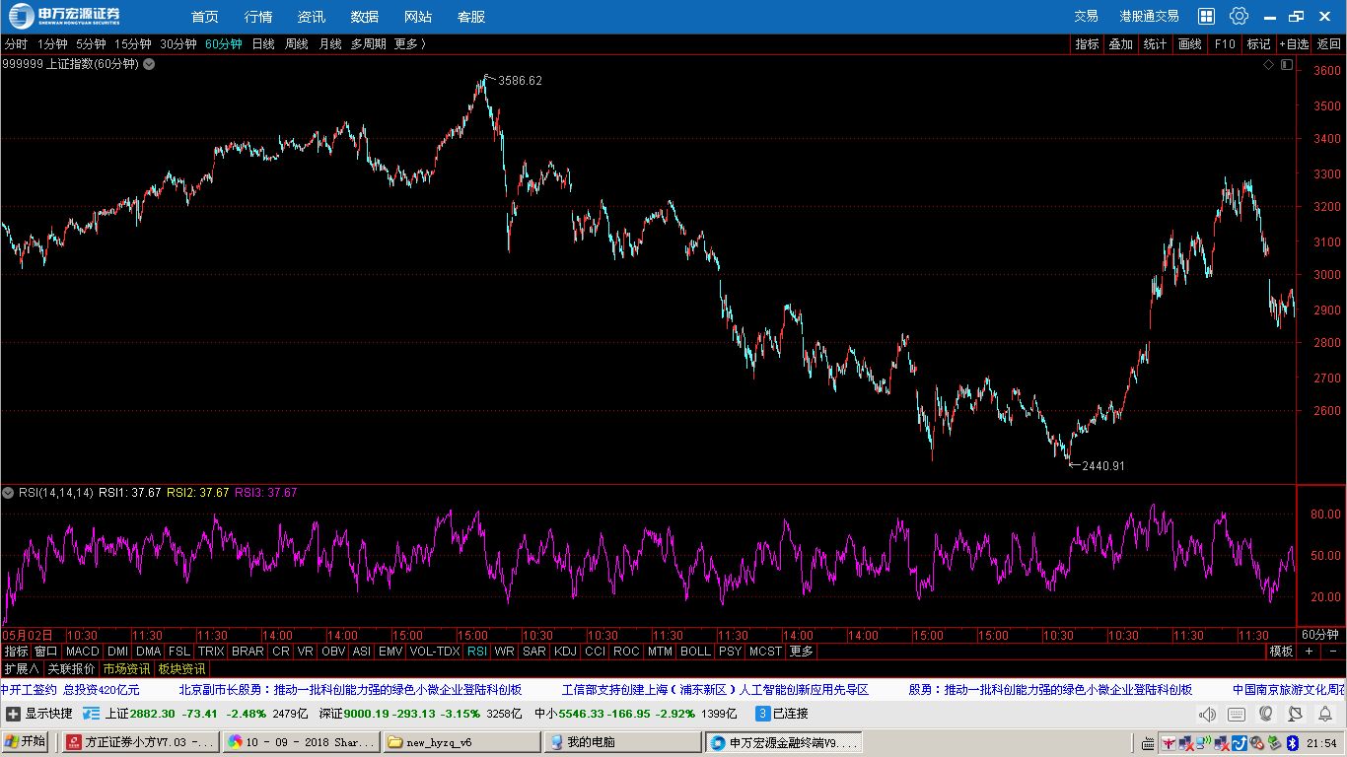Image resolution: width=1347 pixels, height=757 pixels.
Task: Click the Shenwan Hongyuan Securities logo
Action: 65,16
